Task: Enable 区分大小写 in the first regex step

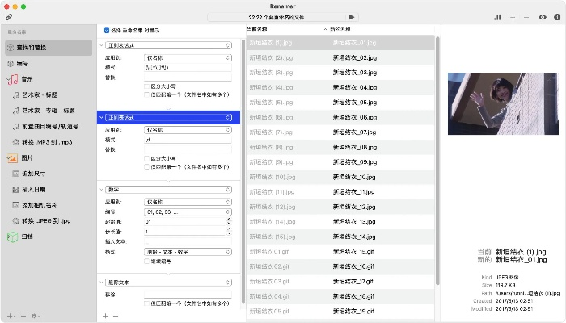Action: click(x=146, y=86)
